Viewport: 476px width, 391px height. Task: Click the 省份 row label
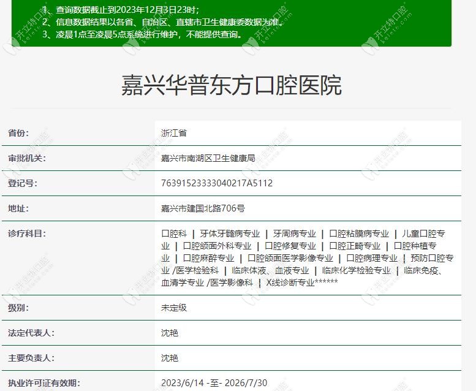18,133
